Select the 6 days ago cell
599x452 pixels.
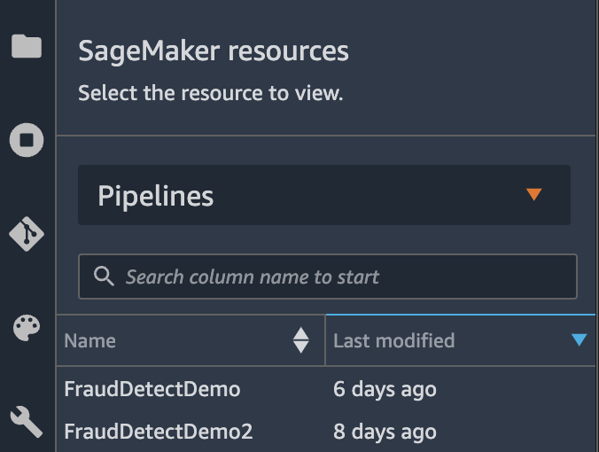coord(385,389)
